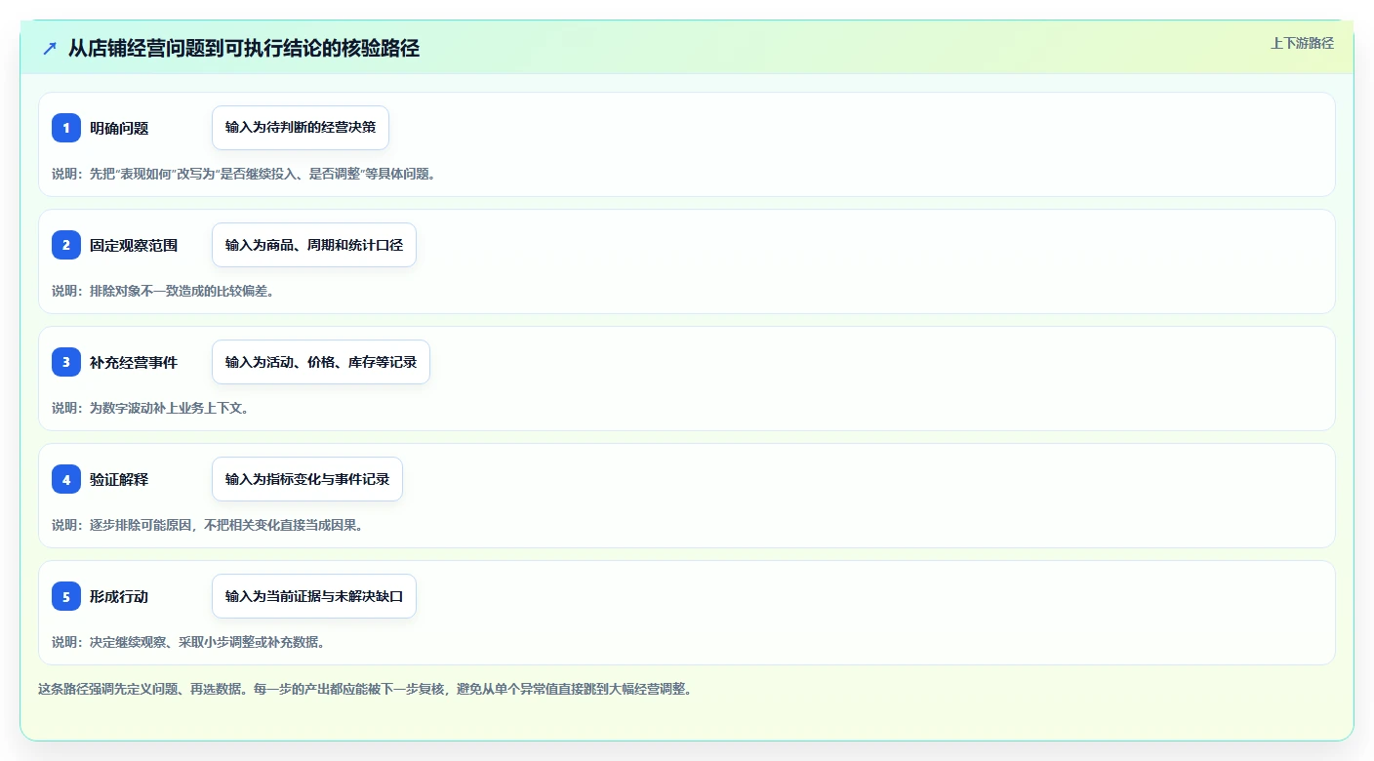
Task: Click the description 为数字波动补上业务上下文
Action: 150,408
